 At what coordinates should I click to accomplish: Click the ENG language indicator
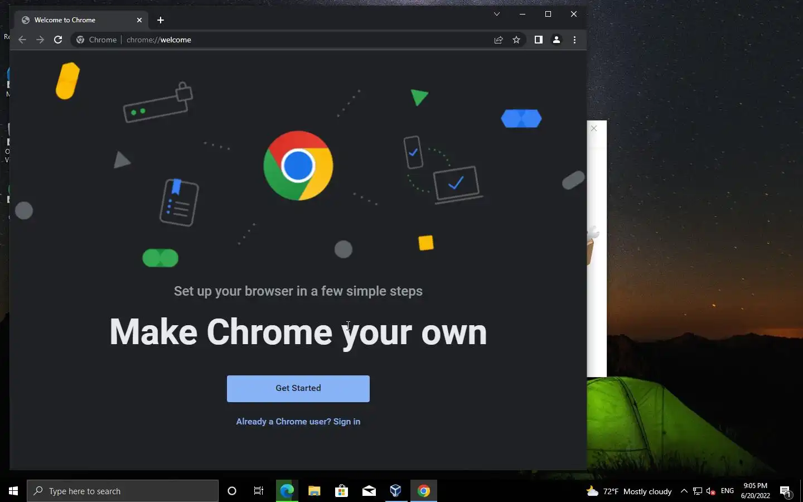point(727,491)
